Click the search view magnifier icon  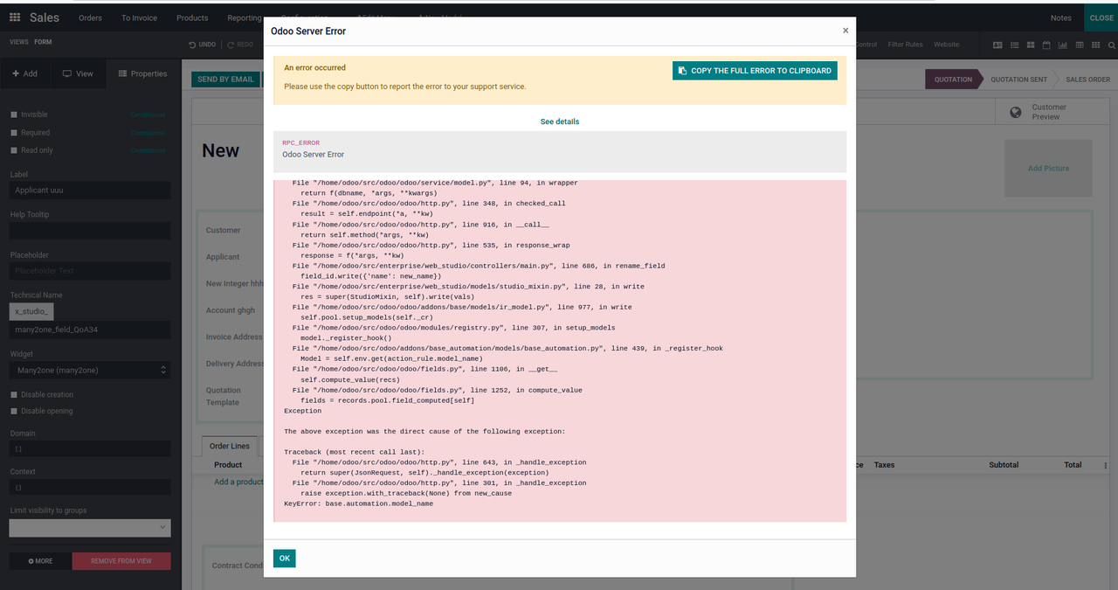tap(1112, 45)
